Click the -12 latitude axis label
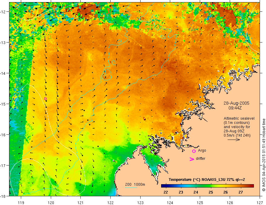The width and height of the screenshot is (266, 205). (3, 12)
